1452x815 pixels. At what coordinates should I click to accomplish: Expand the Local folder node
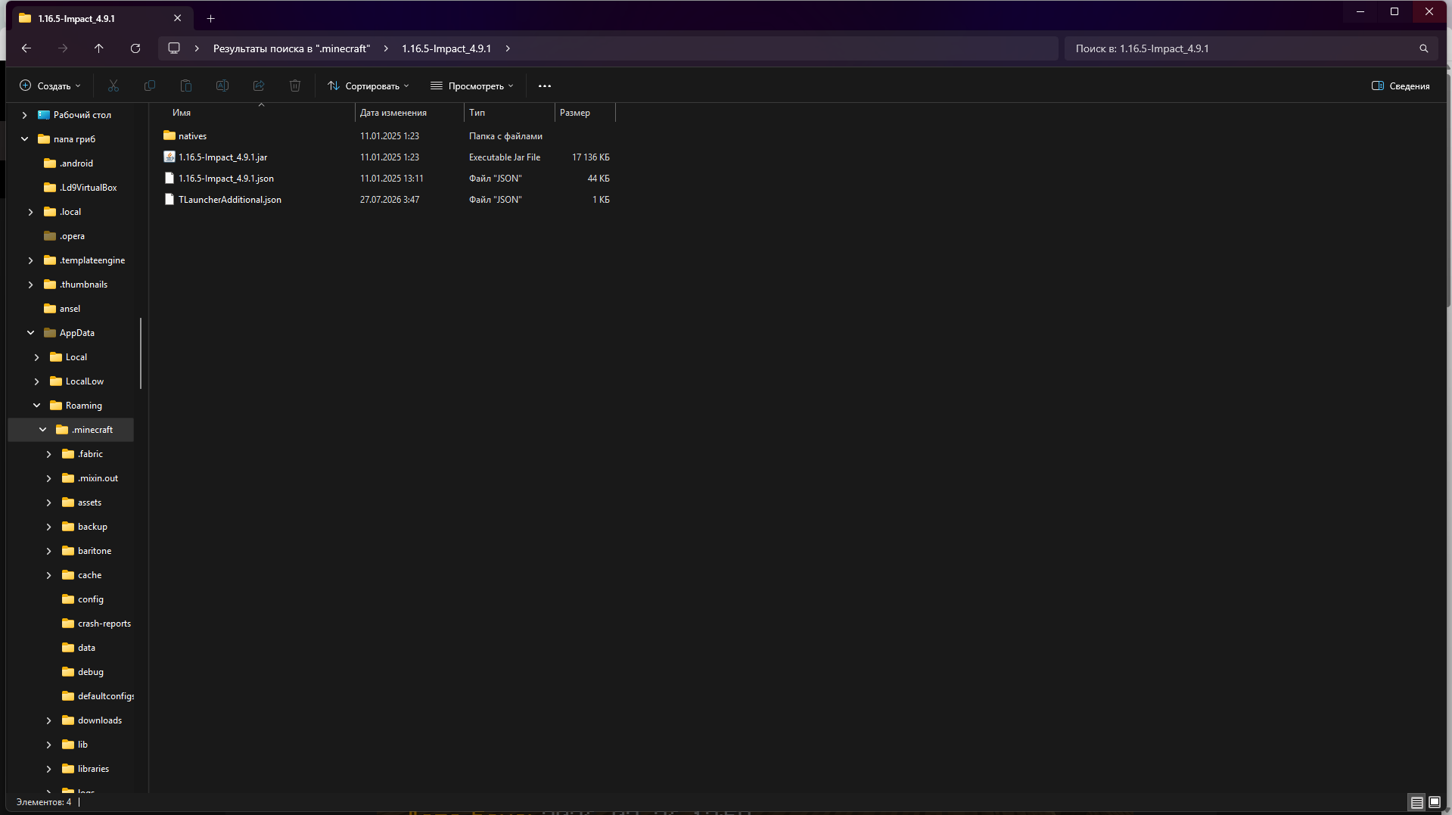point(36,357)
